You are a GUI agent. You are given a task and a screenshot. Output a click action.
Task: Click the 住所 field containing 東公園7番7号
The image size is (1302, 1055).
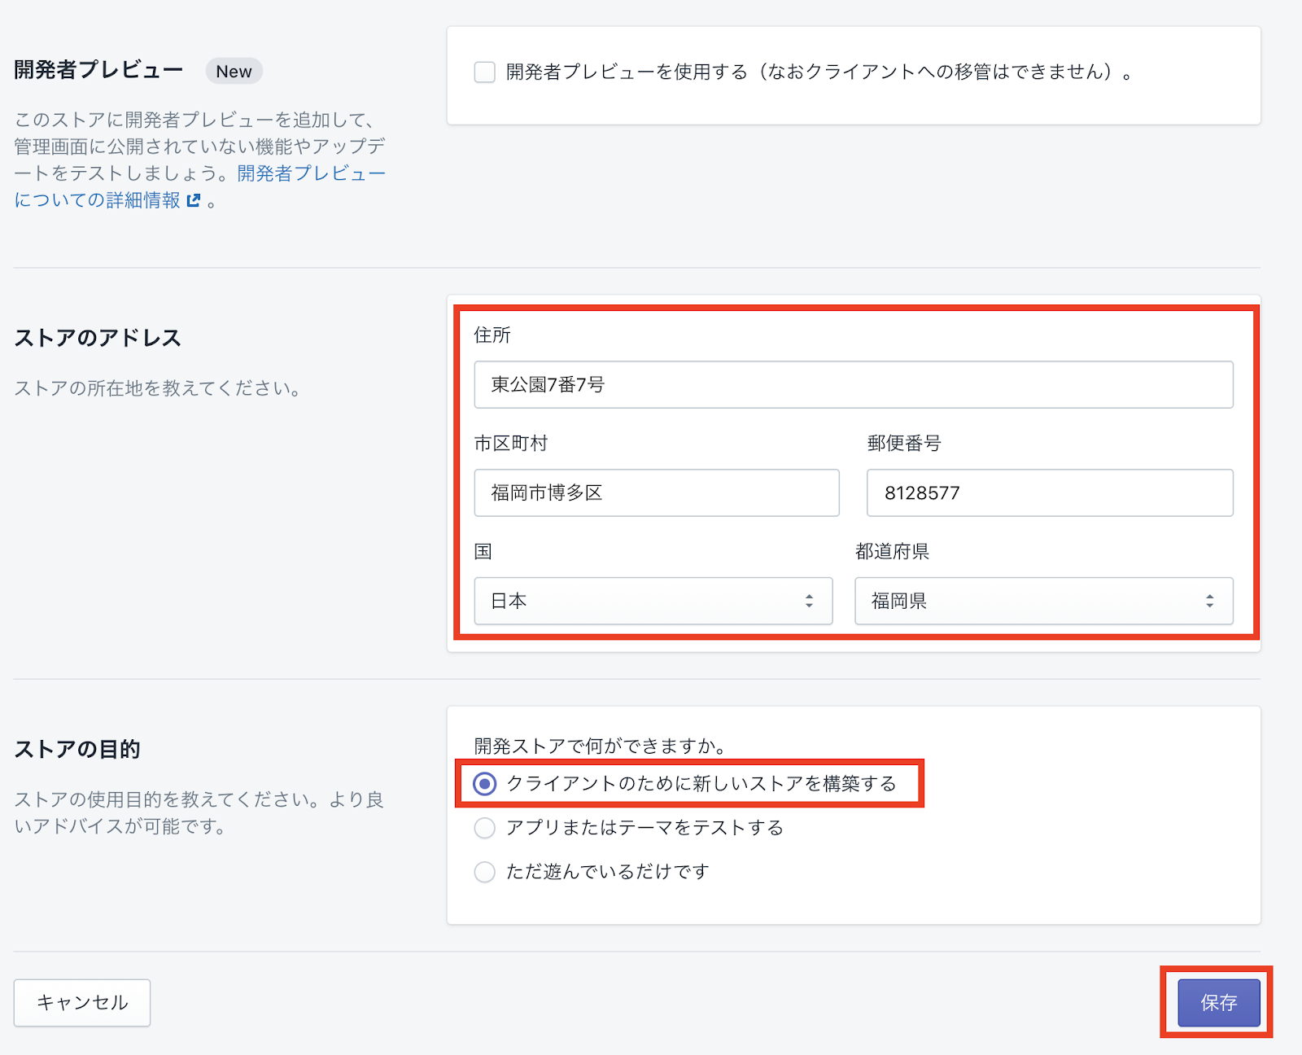click(x=853, y=385)
